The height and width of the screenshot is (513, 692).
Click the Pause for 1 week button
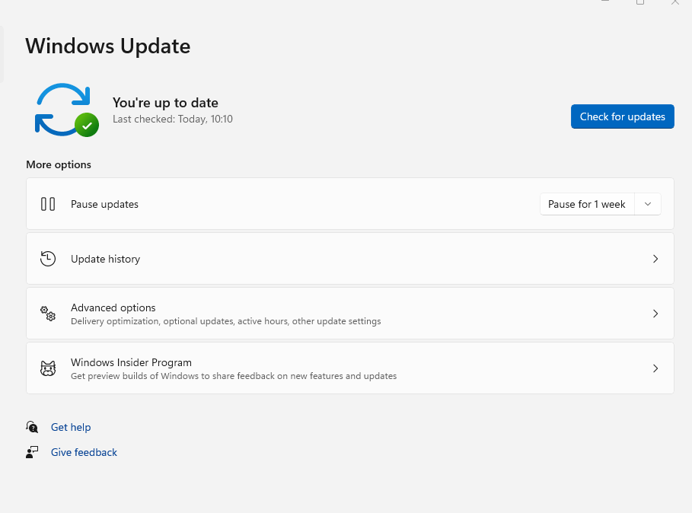(x=587, y=204)
